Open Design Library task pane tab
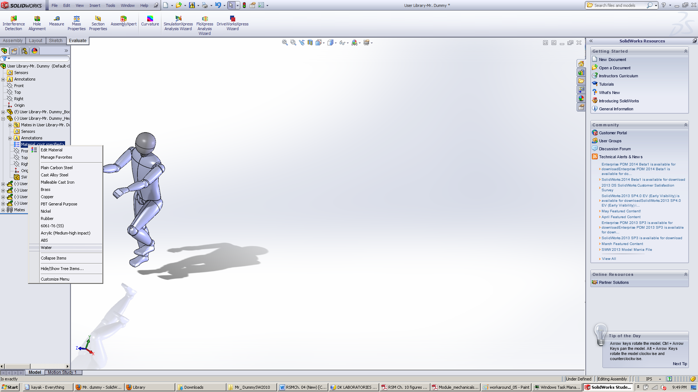 pyautogui.click(x=581, y=73)
